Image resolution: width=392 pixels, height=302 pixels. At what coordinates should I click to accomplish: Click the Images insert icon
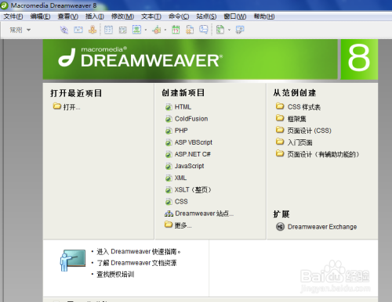click(x=136, y=30)
